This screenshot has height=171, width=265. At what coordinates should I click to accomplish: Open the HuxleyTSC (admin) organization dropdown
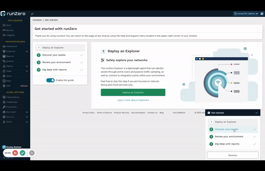click(246, 14)
